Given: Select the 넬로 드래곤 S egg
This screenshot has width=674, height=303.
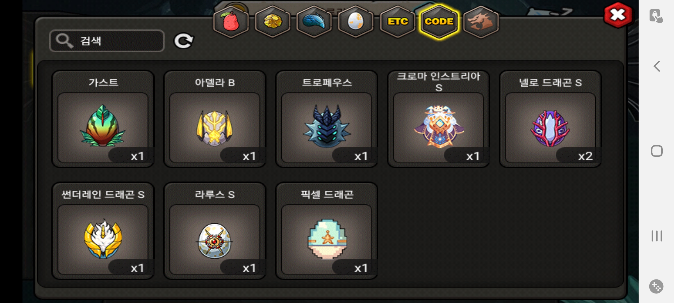Looking at the screenshot, I should tap(550, 119).
